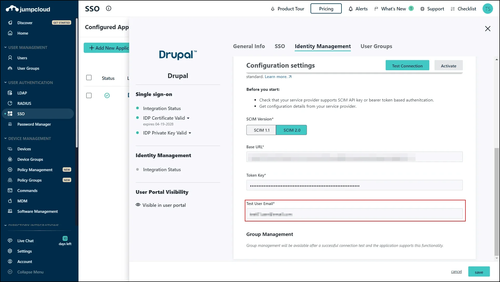Open Software Management via its icon
Image resolution: width=500 pixels, height=282 pixels.
pos(10,211)
